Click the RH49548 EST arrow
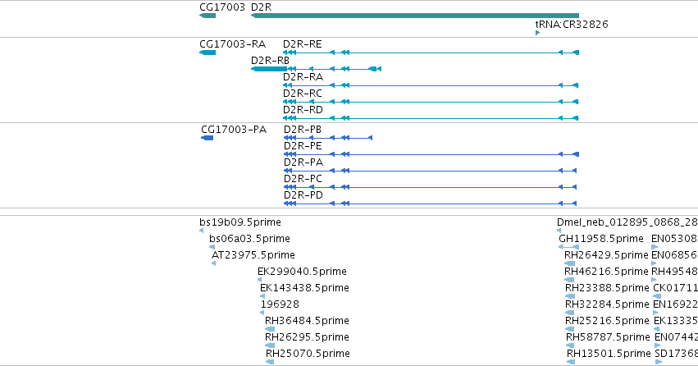Viewport: 698px width, 366px height. coord(654,280)
